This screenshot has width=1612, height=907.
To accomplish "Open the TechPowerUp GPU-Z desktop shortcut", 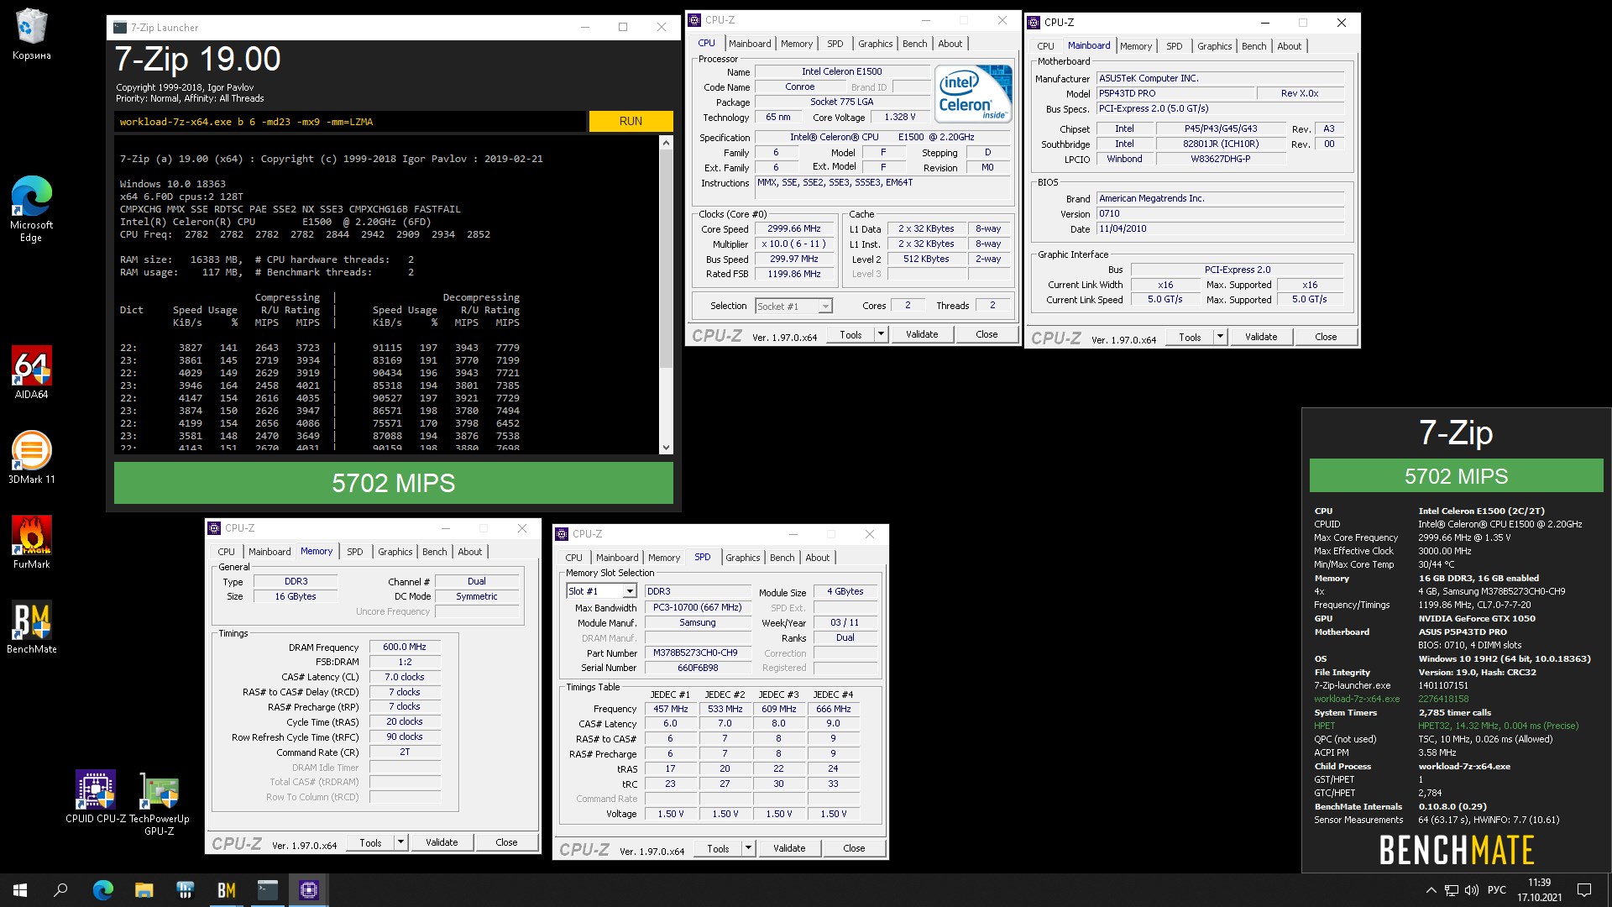I will tap(159, 804).
